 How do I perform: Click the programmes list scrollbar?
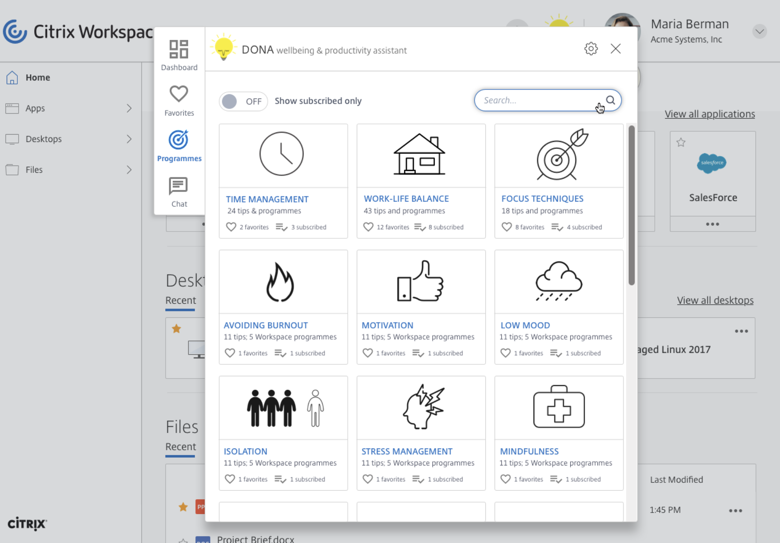[x=632, y=205]
